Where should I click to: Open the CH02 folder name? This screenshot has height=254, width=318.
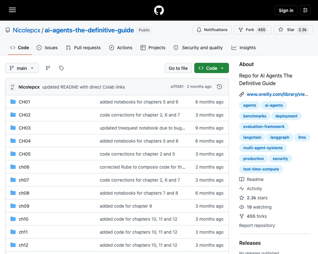(24, 115)
